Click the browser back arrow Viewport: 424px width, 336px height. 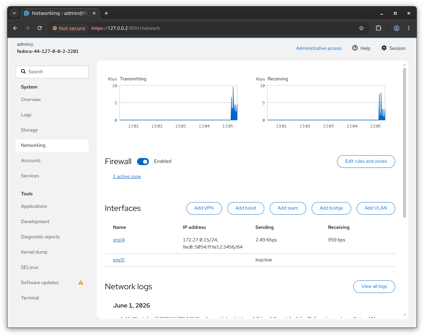pyautogui.click(x=15, y=28)
